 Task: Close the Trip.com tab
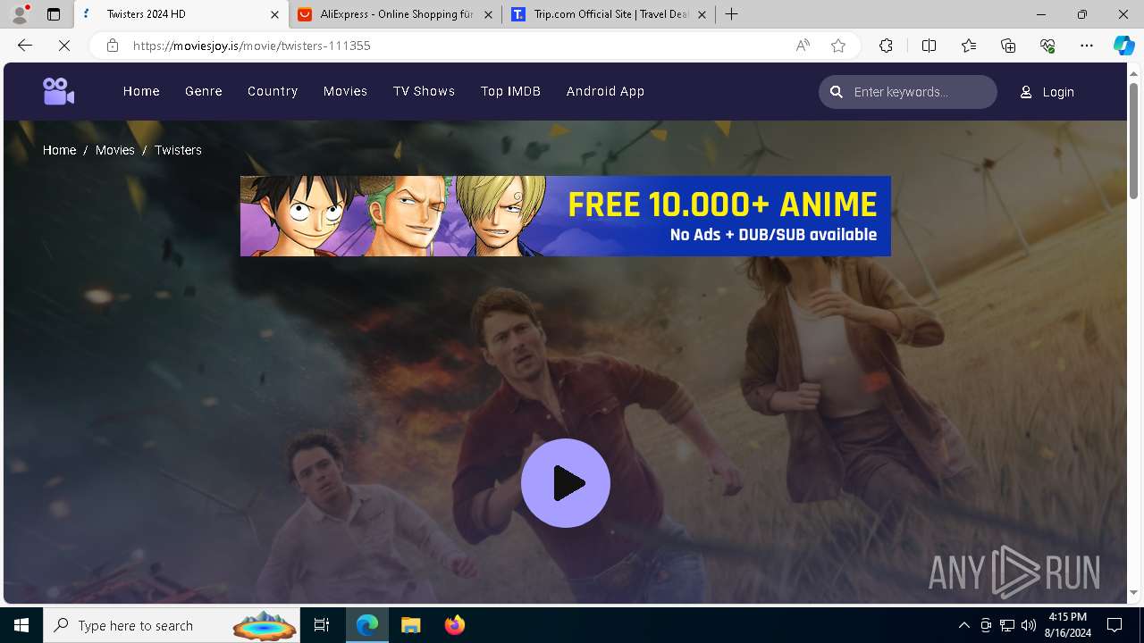(x=702, y=14)
